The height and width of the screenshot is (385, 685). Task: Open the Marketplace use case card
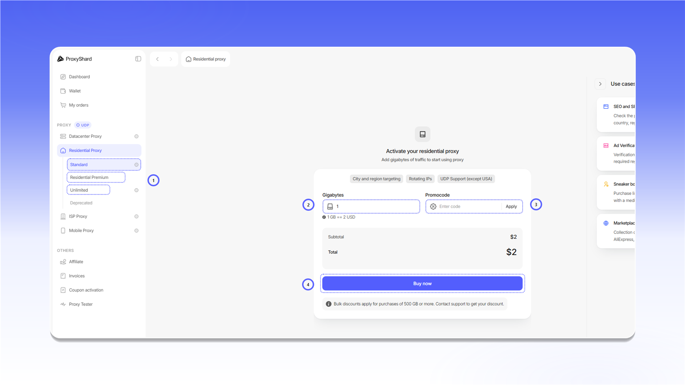(x=616, y=231)
